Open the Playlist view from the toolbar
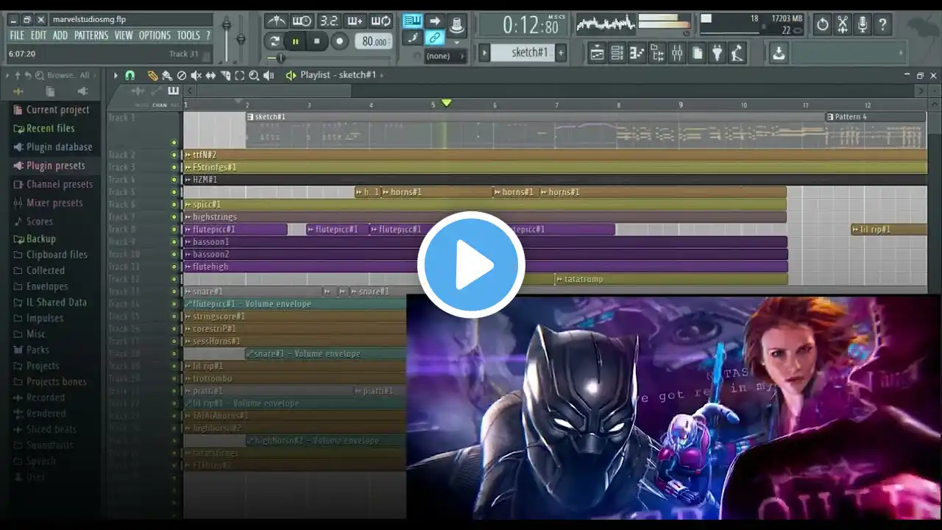Screen dimensions: 942x530 coord(597,53)
